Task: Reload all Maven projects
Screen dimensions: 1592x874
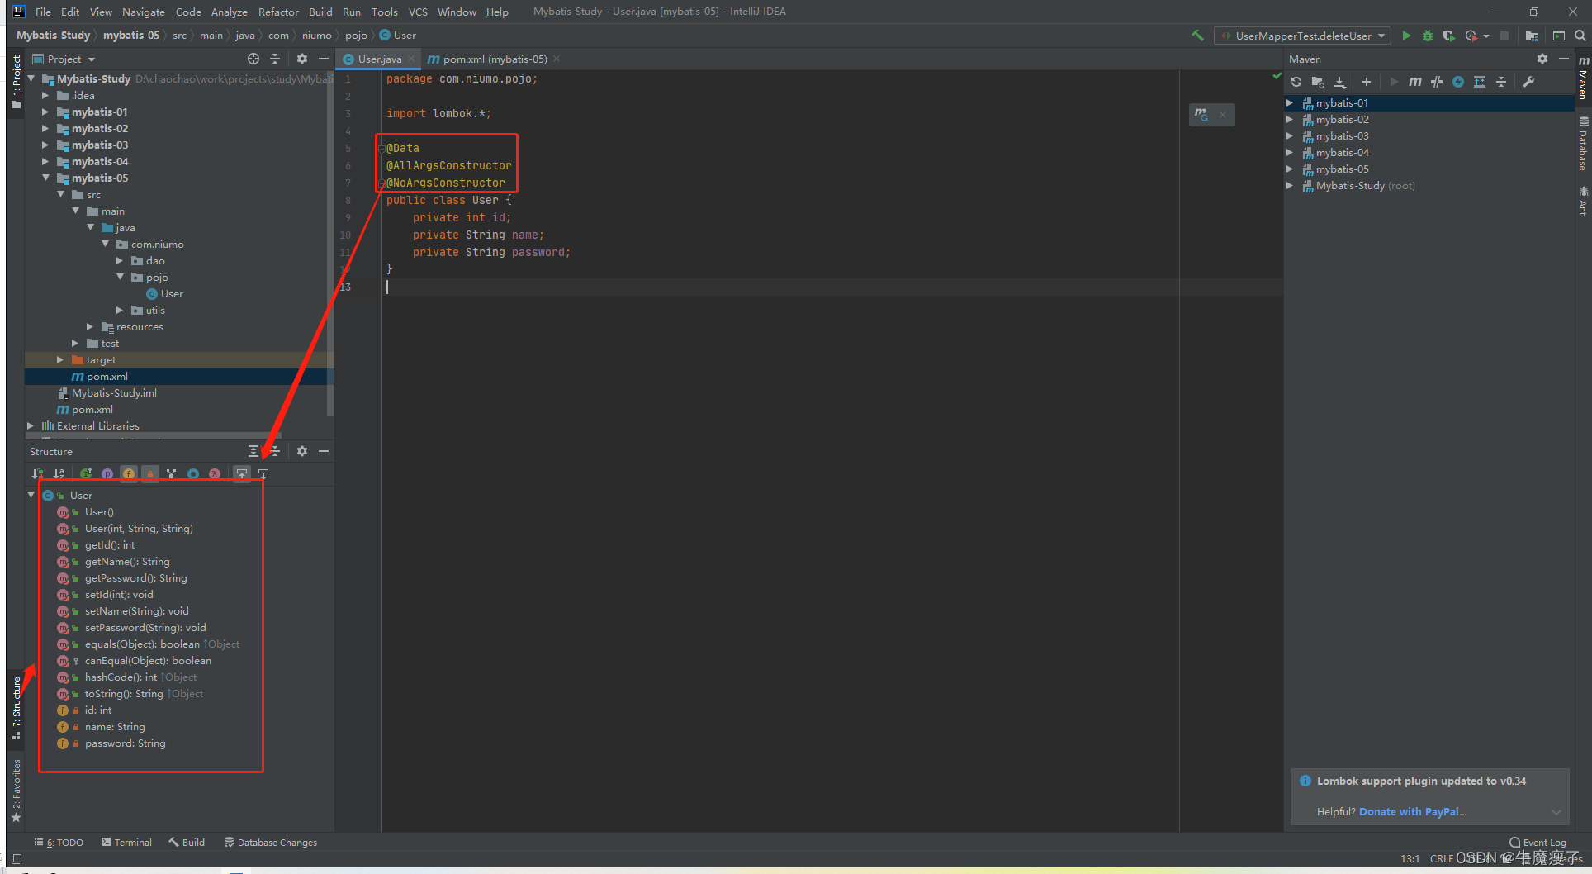Action: point(1296,82)
